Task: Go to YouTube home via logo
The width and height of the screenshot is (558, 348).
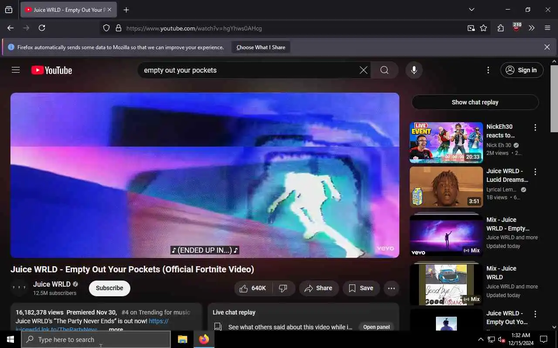Action: pyautogui.click(x=51, y=70)
